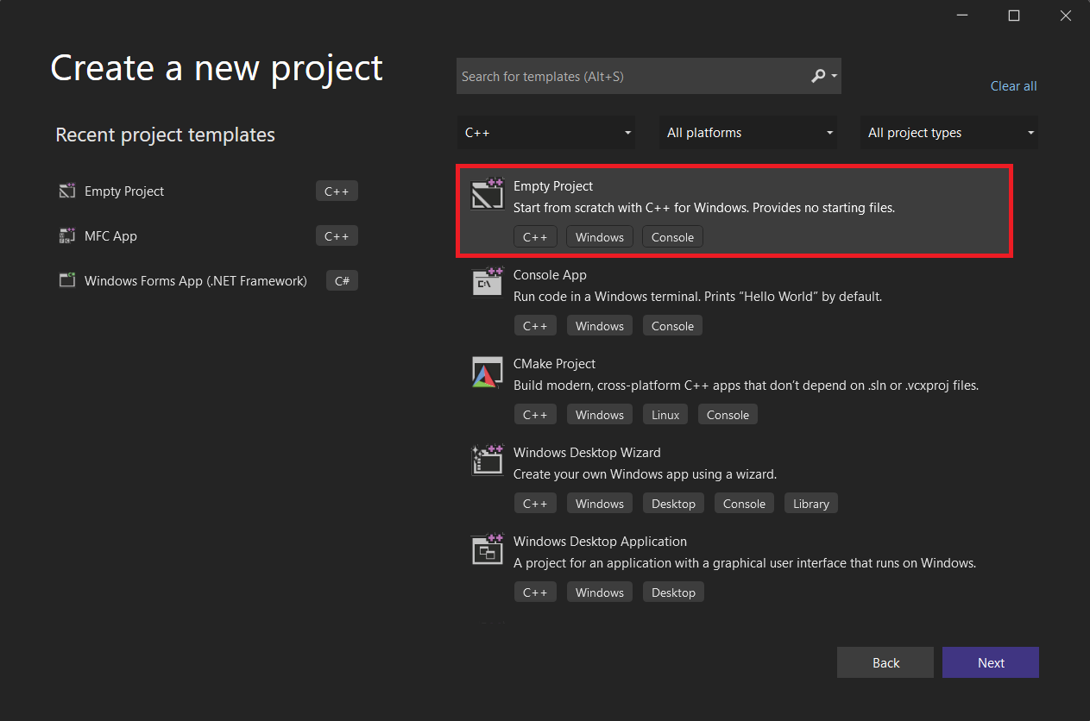Maximize the Create a new project window

[1014, 16]
